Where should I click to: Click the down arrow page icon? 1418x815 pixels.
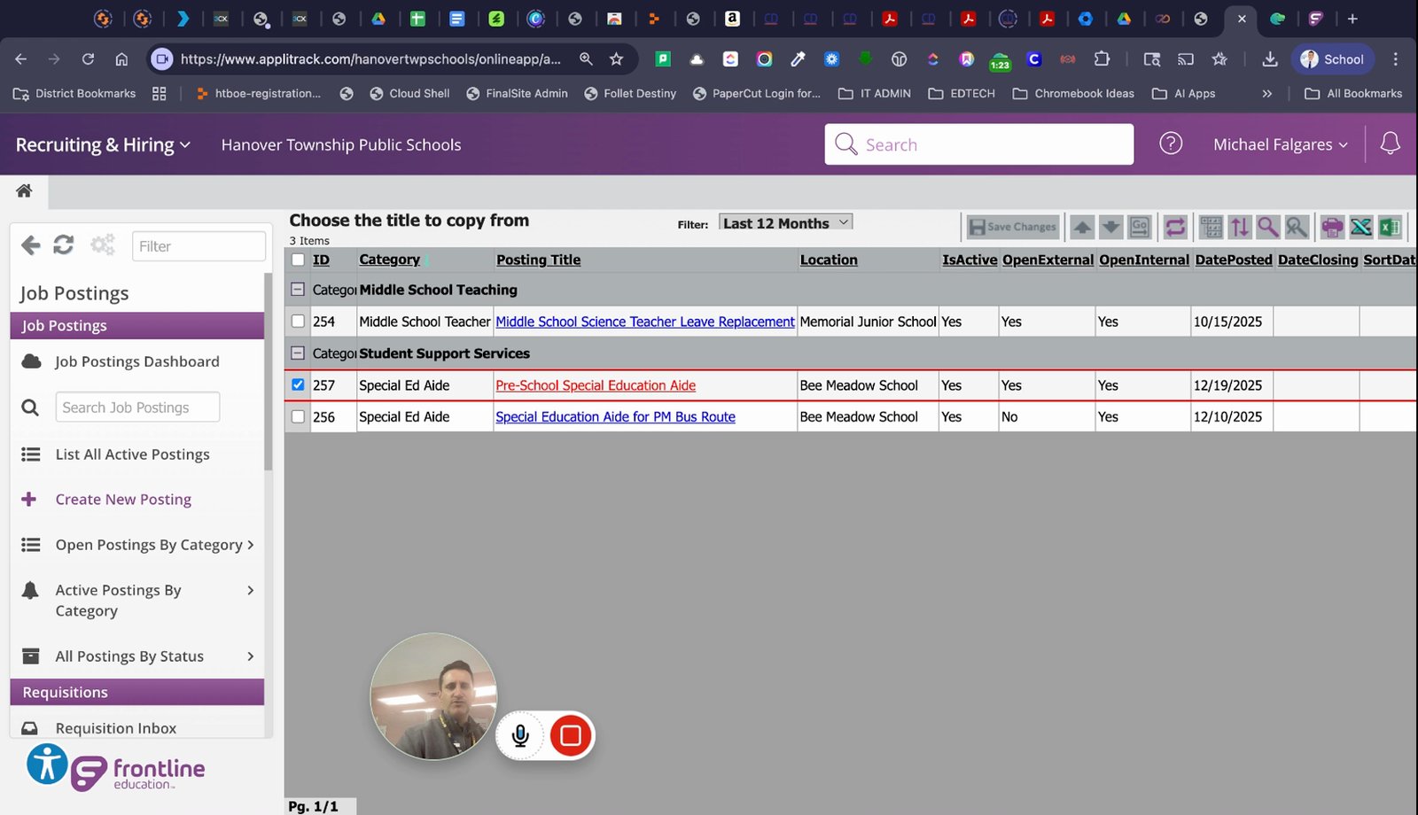point(1110,227)
